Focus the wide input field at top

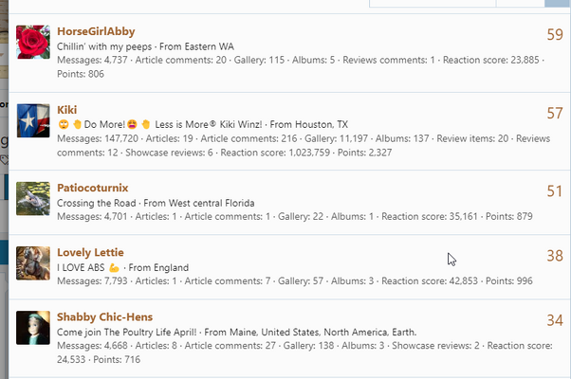tap(433, 3)
